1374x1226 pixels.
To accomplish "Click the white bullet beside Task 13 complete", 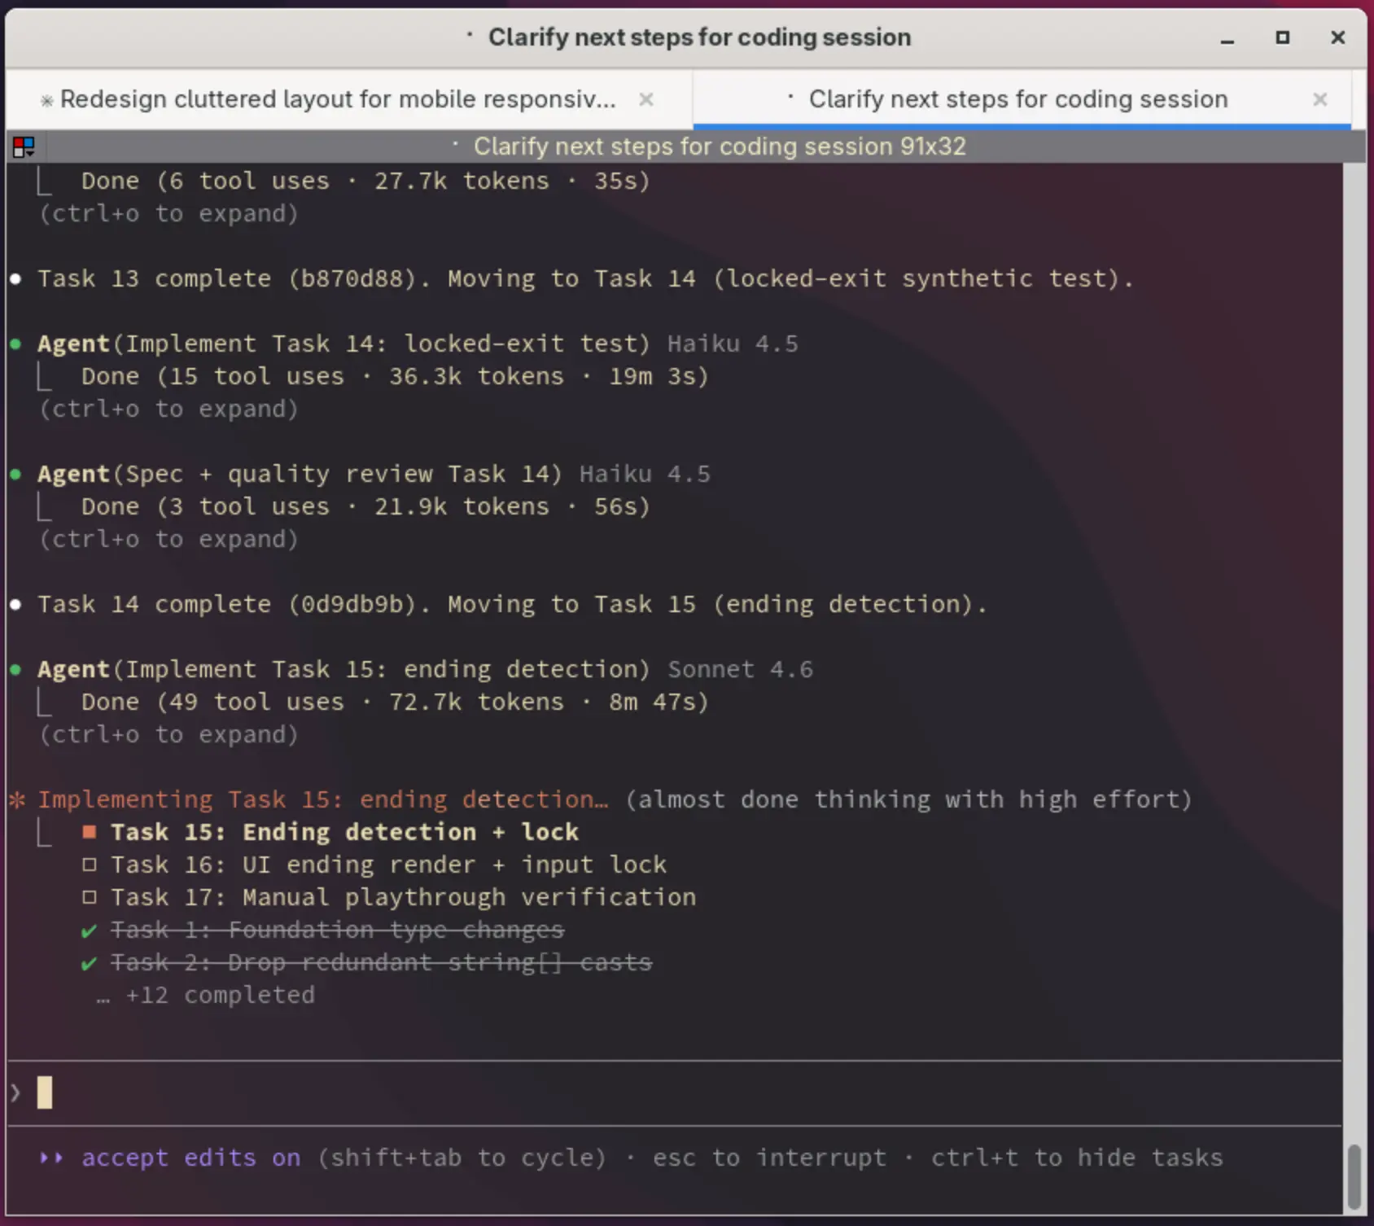I will (x=15, y=279).
